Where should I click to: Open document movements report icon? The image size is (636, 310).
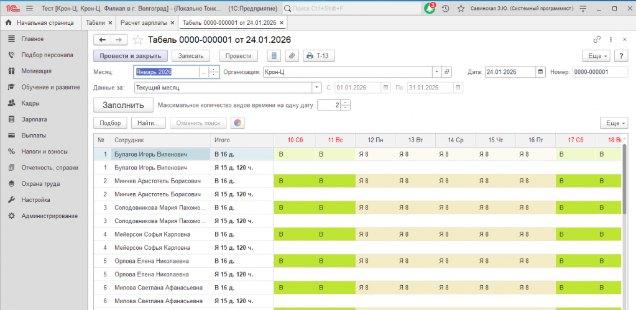[275, 55]
